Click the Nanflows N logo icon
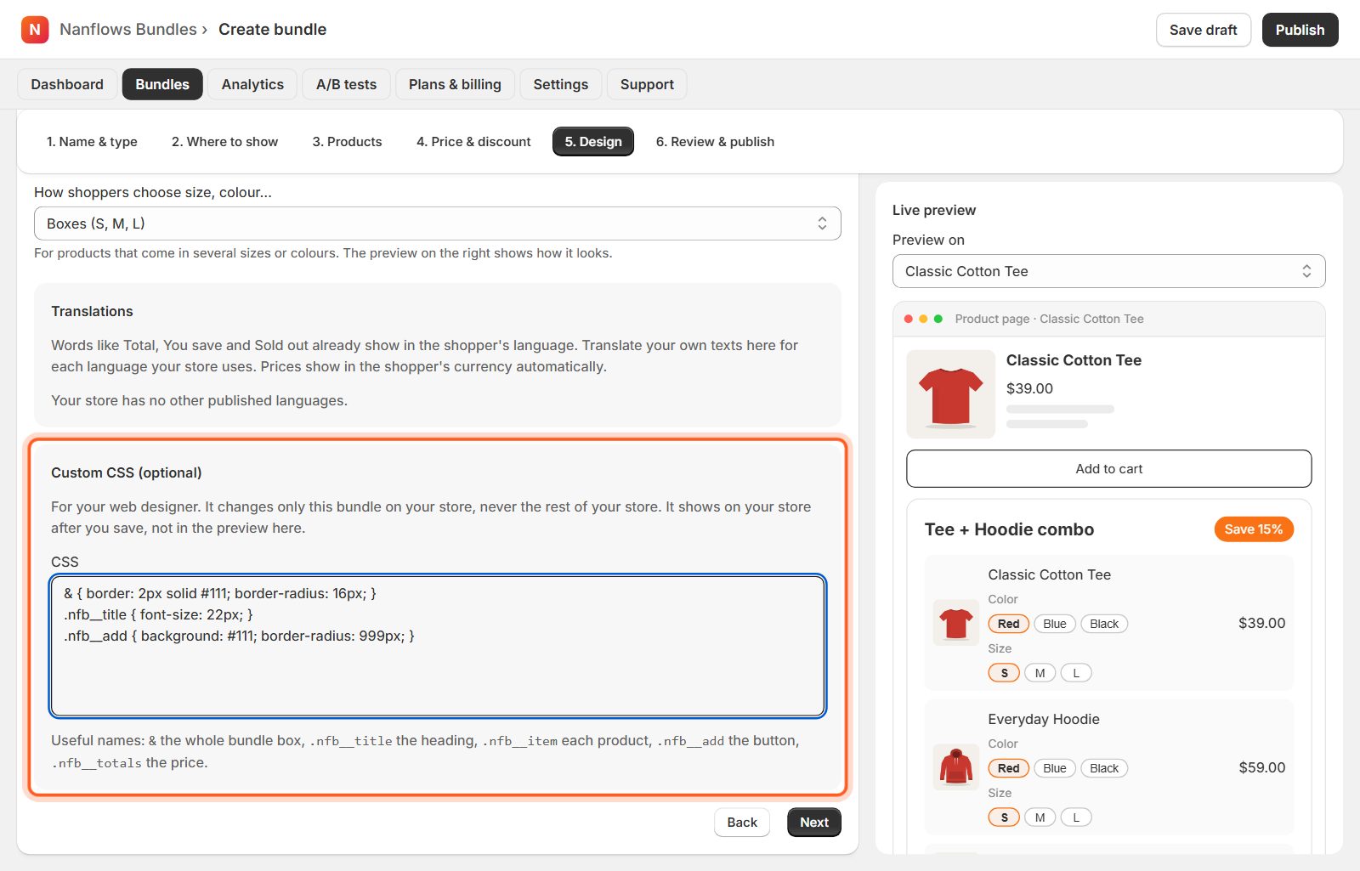Viewport: 1360px width, 871px height. point(35,30)
